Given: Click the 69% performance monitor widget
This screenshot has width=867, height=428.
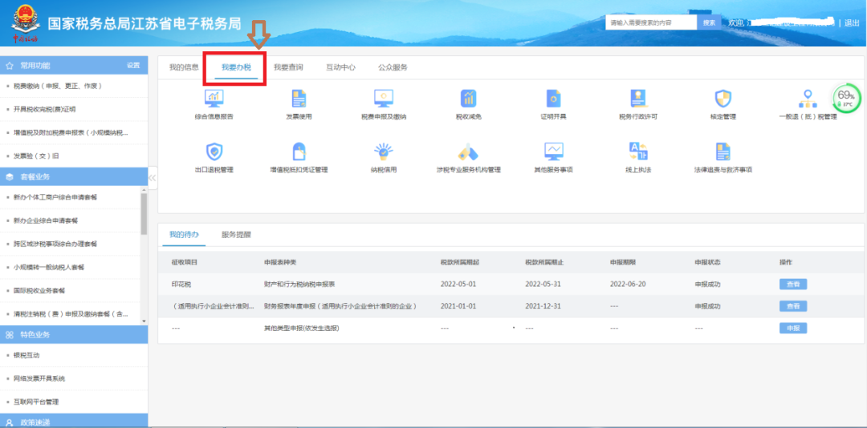Looking at the screenshot, I should (x=847, y=99).
